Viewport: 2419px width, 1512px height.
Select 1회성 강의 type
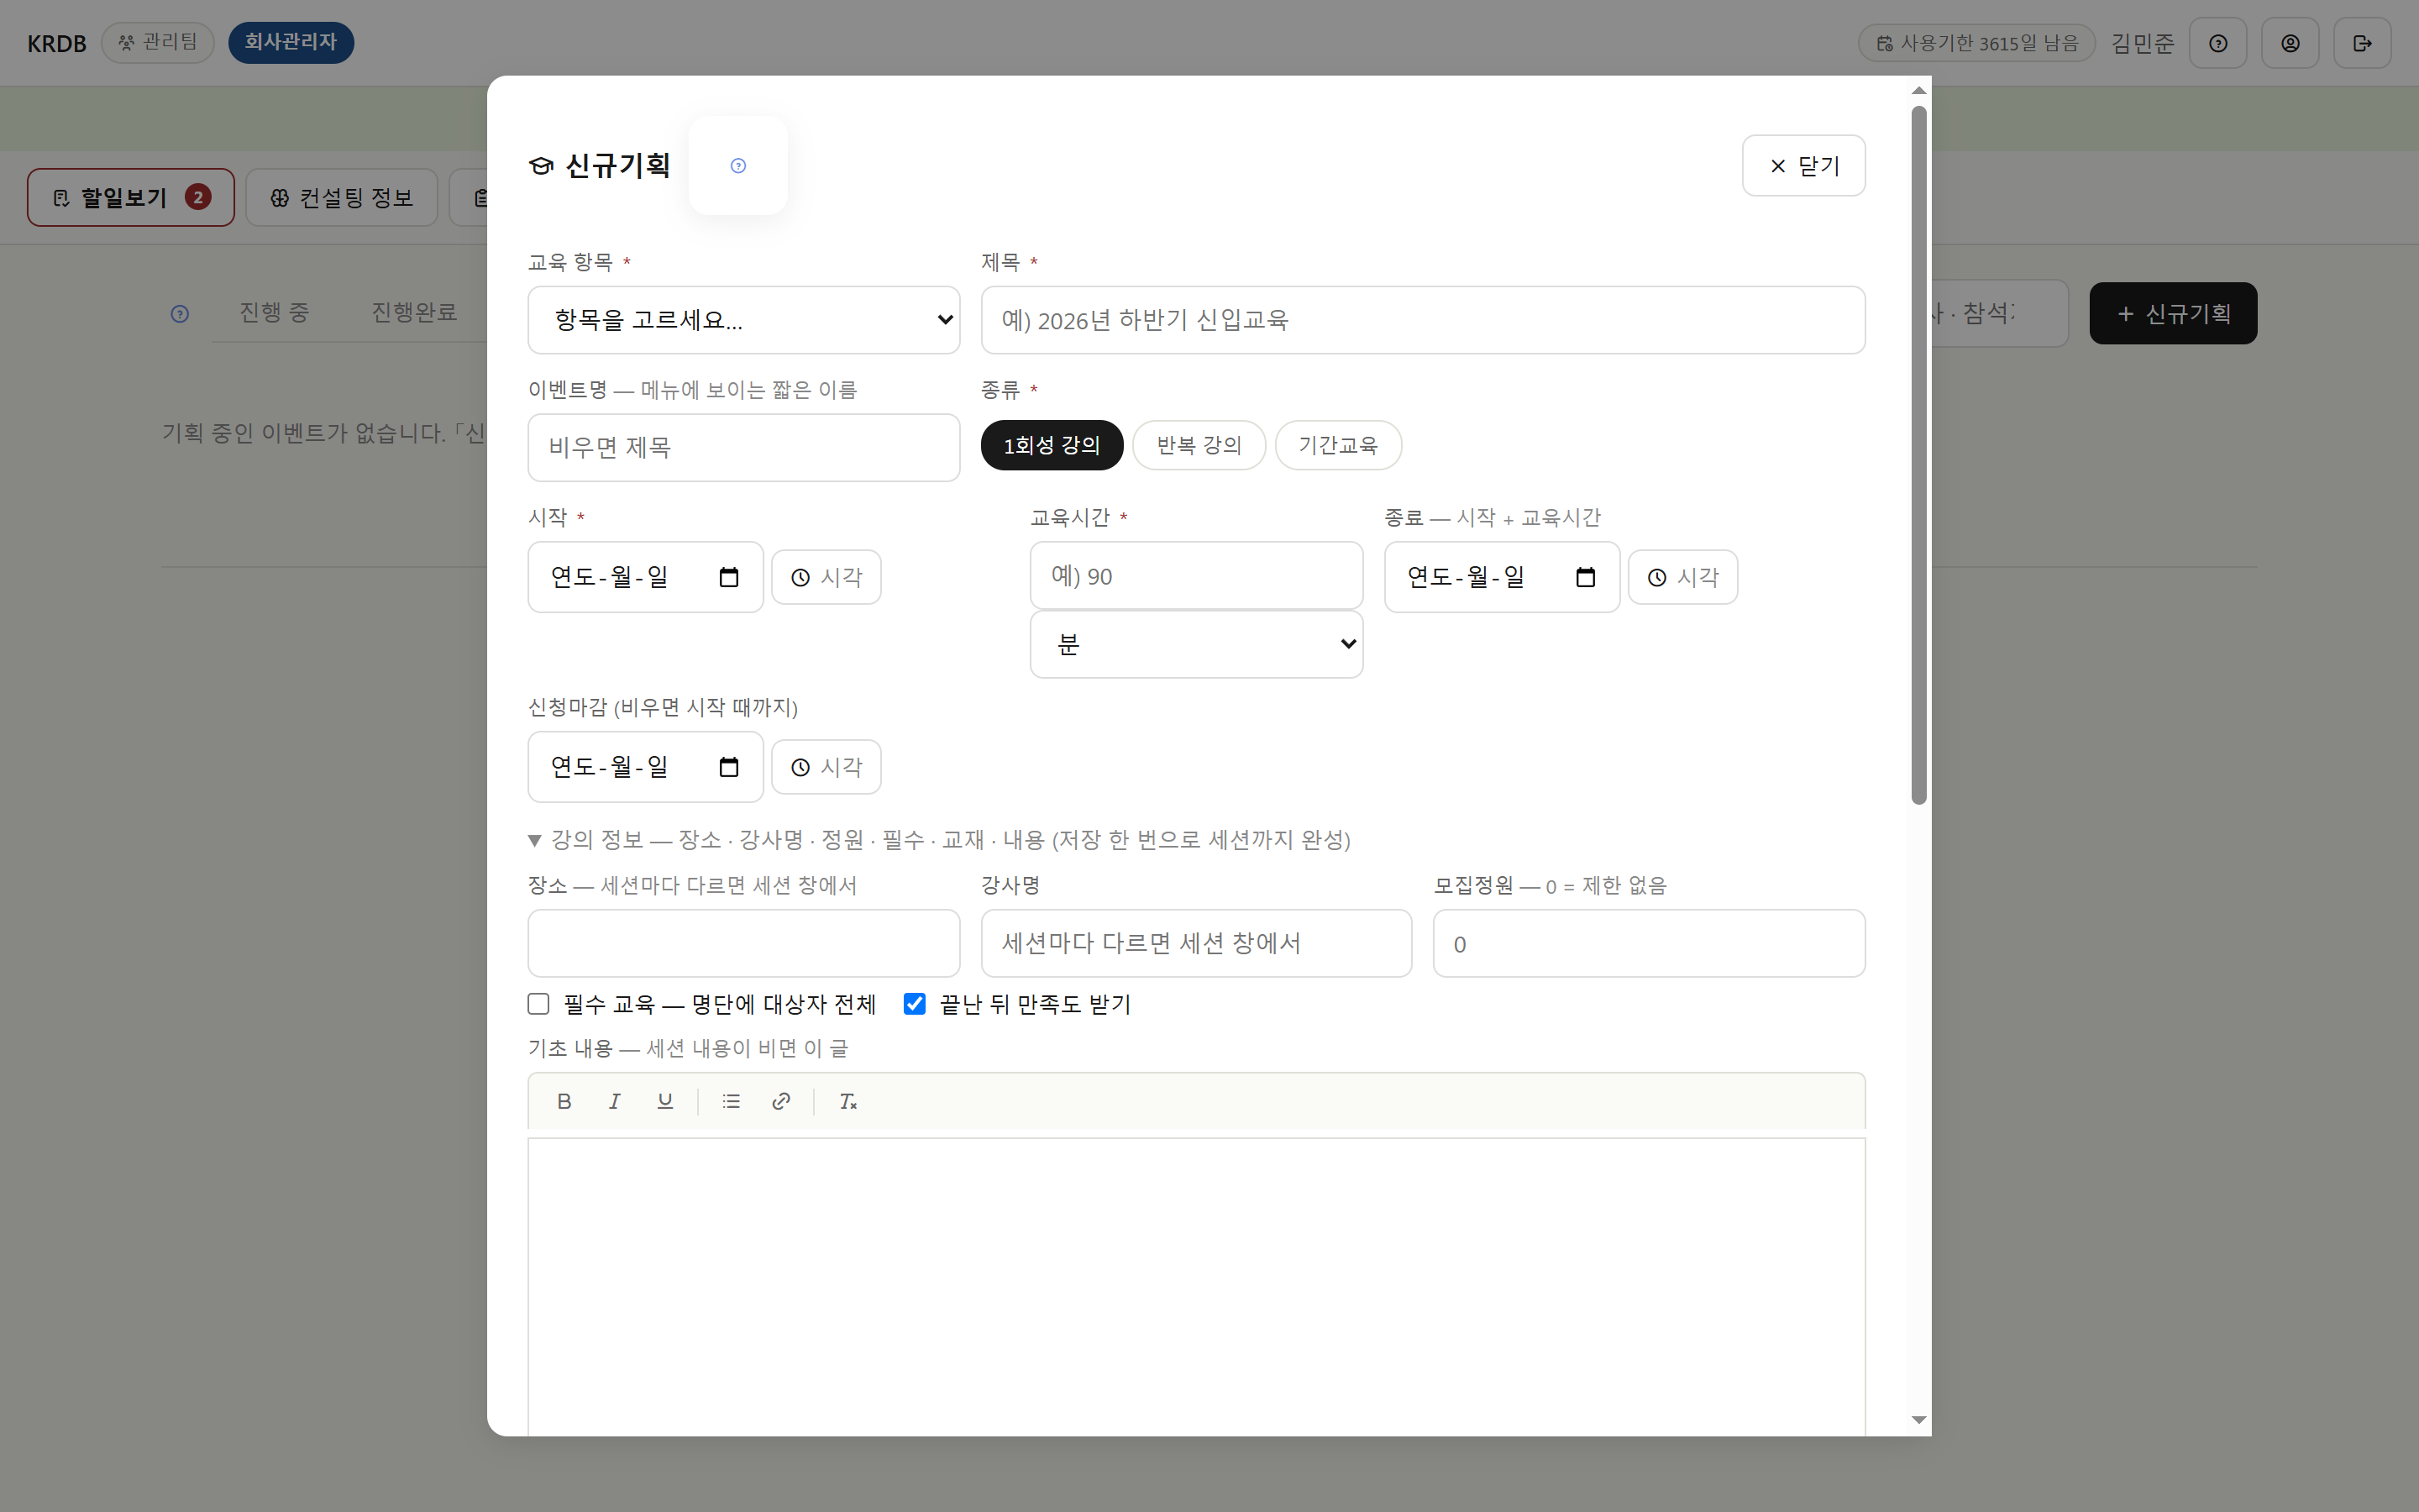click(x=1052, y=445)
